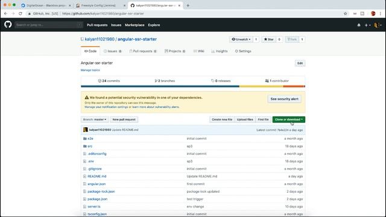This screenshot has width=386, height=217.
Task: Open the Insights tab
Action: click(220, 51)
